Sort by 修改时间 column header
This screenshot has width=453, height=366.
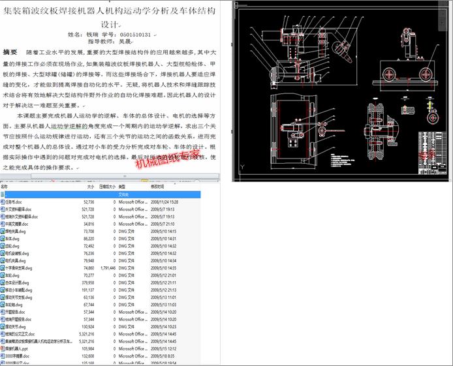(157, 187)
